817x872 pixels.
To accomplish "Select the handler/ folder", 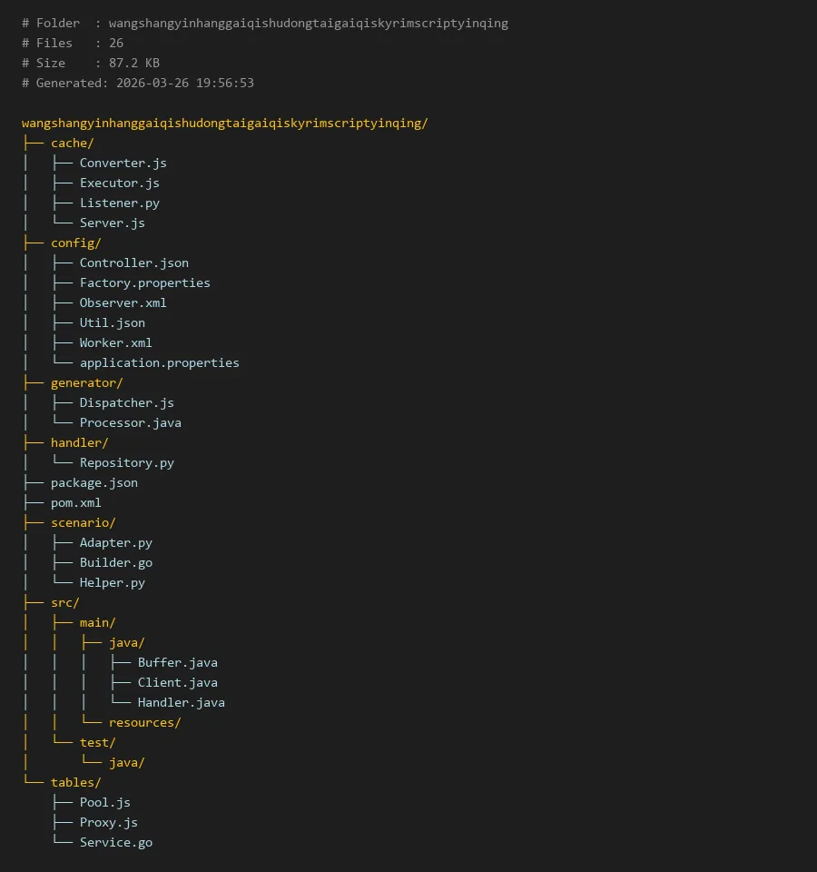I will click(79, 443).
